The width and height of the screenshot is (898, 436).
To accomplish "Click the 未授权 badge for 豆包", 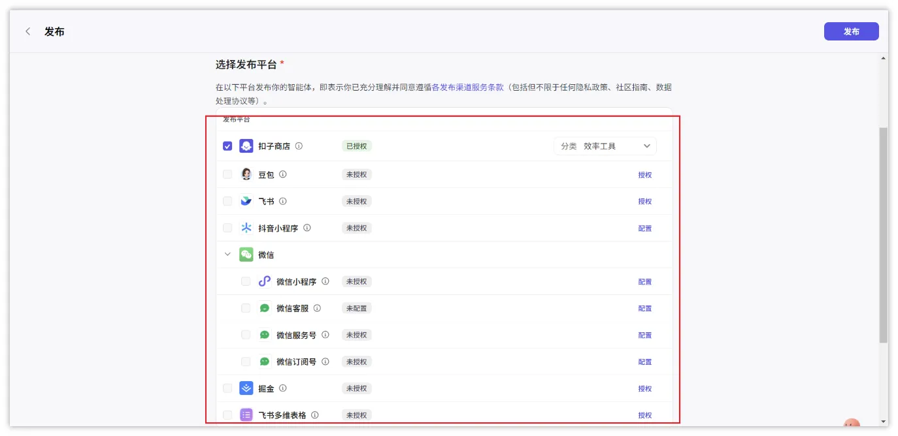I will tap(356, 174).
